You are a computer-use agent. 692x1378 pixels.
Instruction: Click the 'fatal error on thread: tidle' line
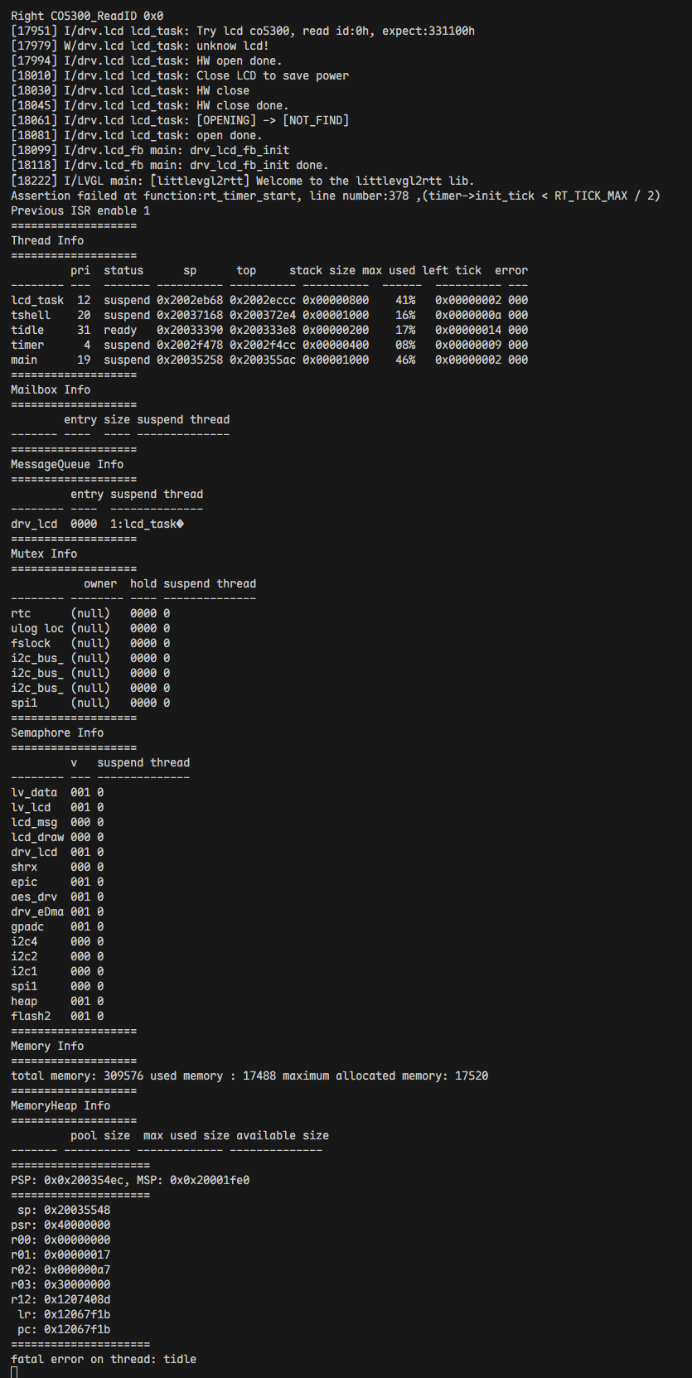pos(104,1359)
